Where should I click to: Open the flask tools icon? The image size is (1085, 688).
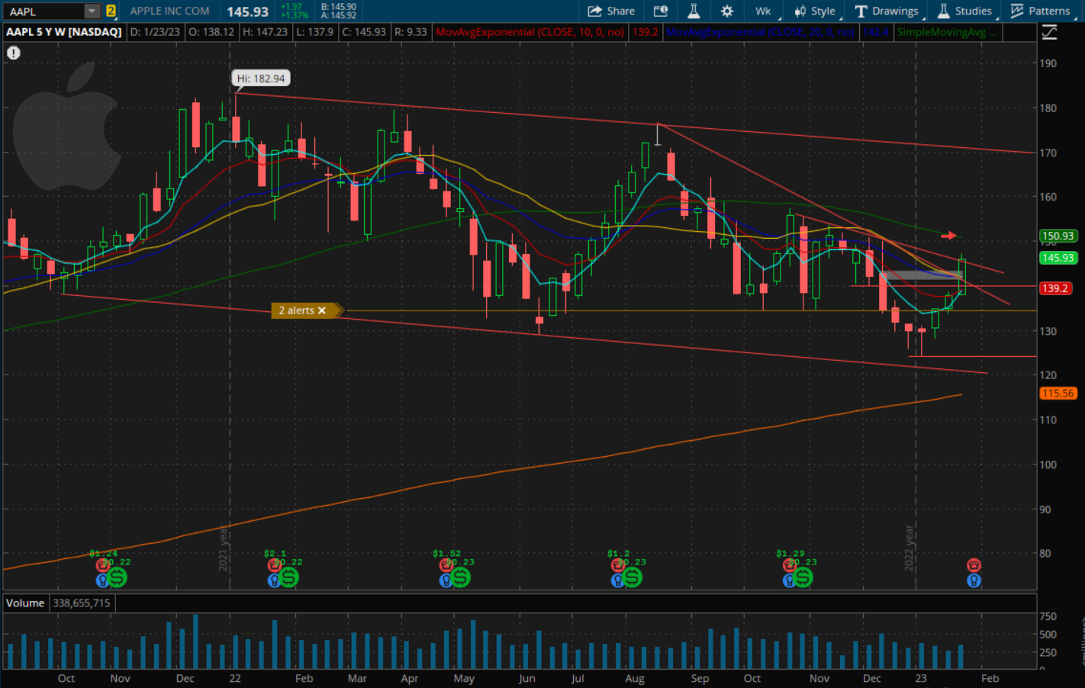point(694,11)
